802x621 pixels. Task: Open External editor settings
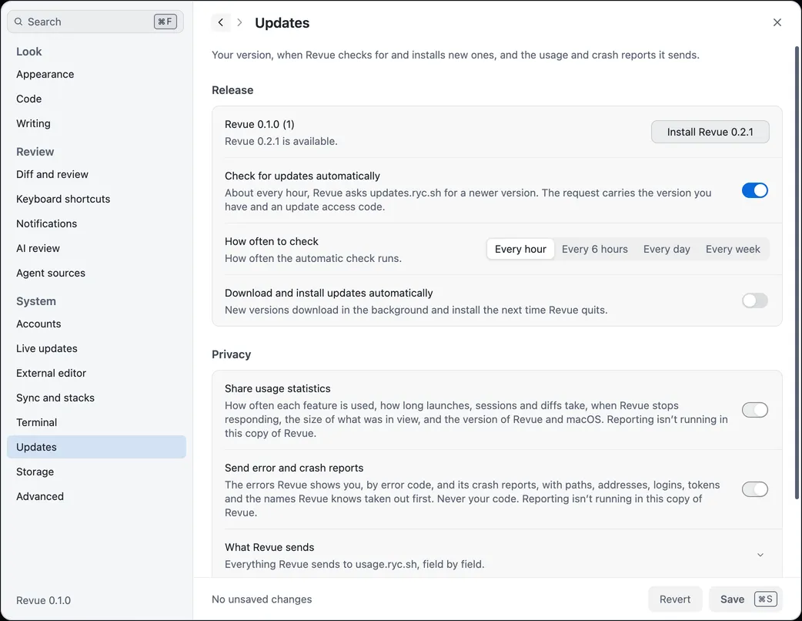pyautogui.click(x=96, y=373)
